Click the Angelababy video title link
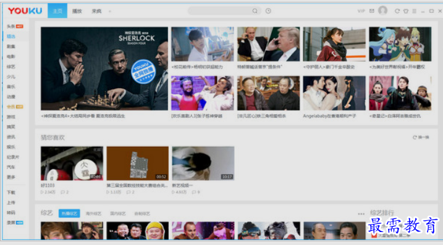 pyautogui.click(x=329, y=116)
